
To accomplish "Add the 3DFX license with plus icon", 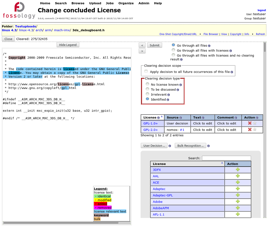I will 238,170.
